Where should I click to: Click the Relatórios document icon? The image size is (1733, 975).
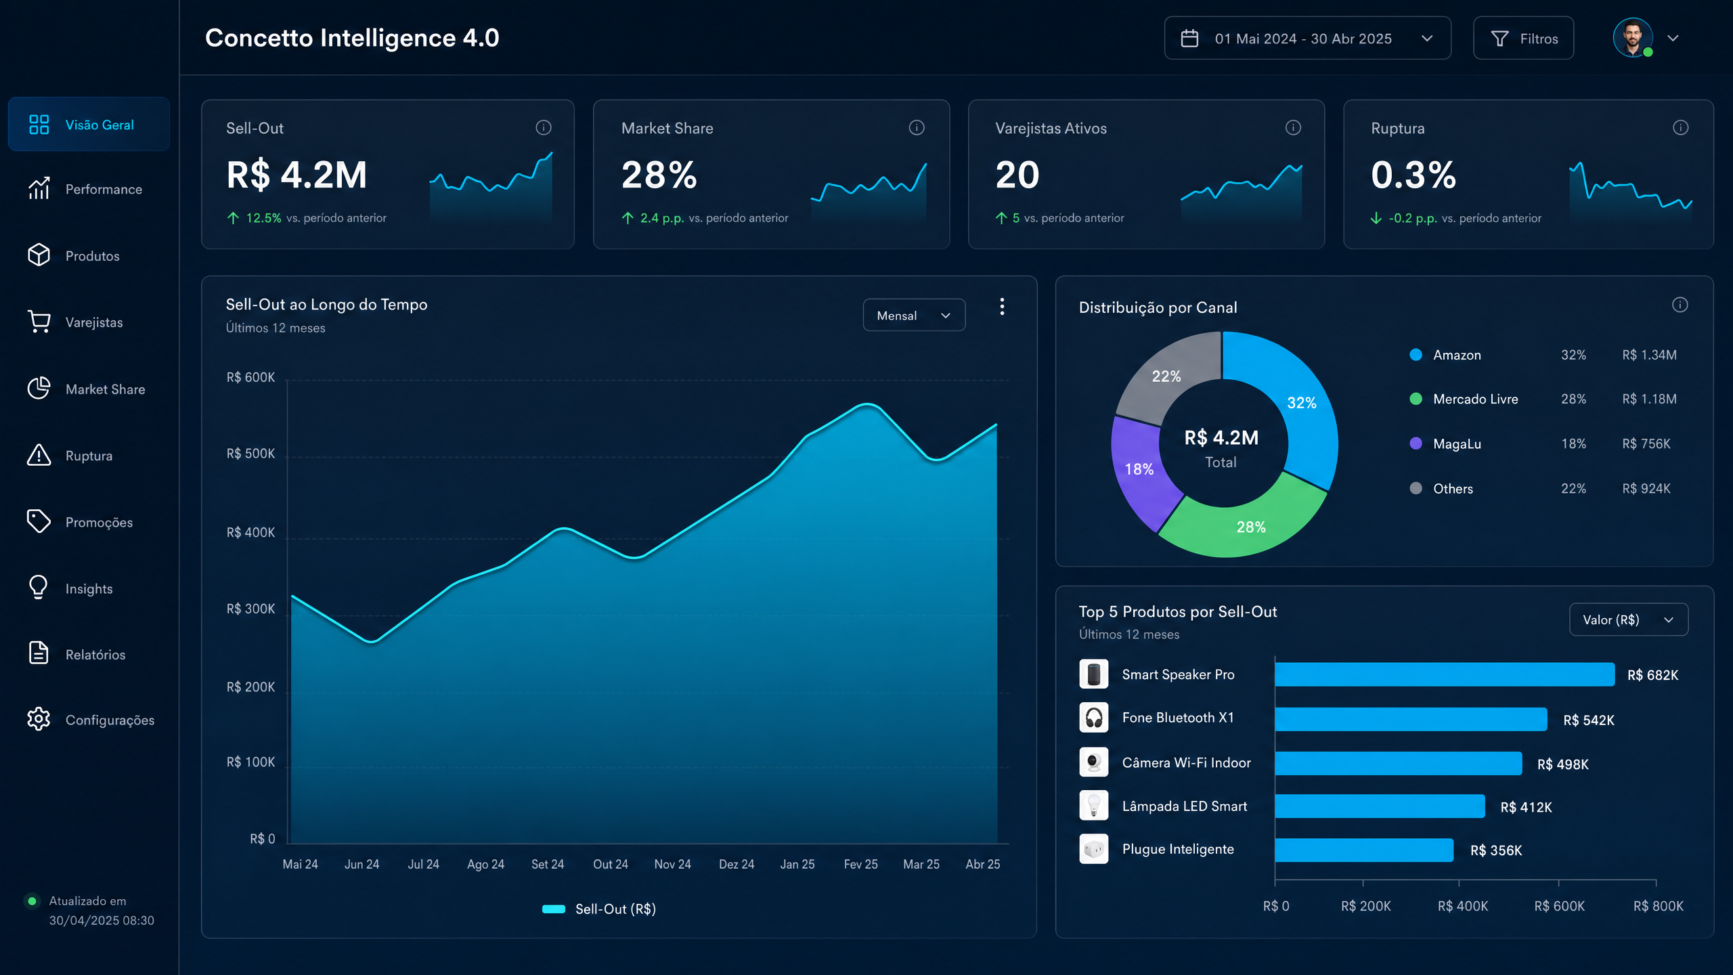(39, 653)
